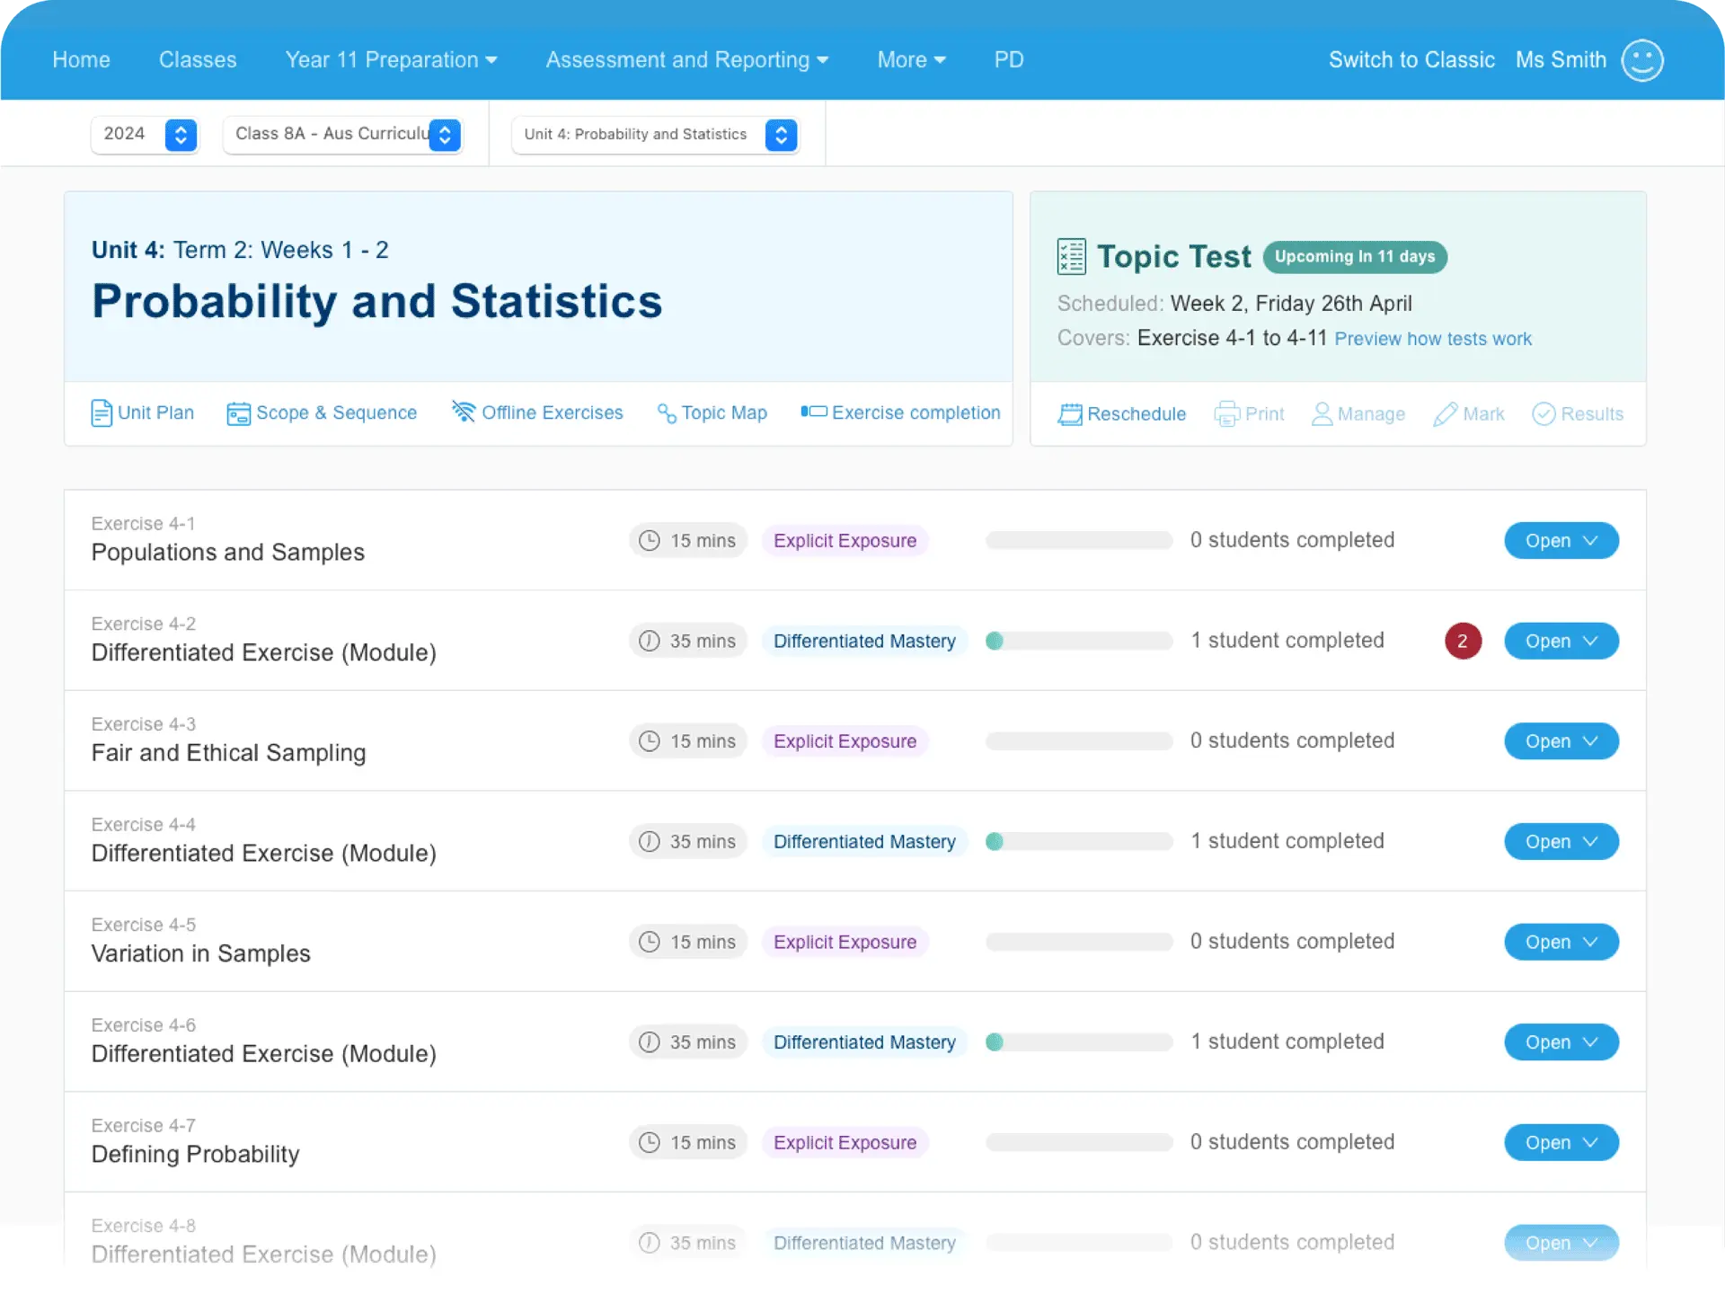Viewport: 1725px width, 1294px height.
Task: Open Scope & Sequence panel
Action: (x=322, y=413)
